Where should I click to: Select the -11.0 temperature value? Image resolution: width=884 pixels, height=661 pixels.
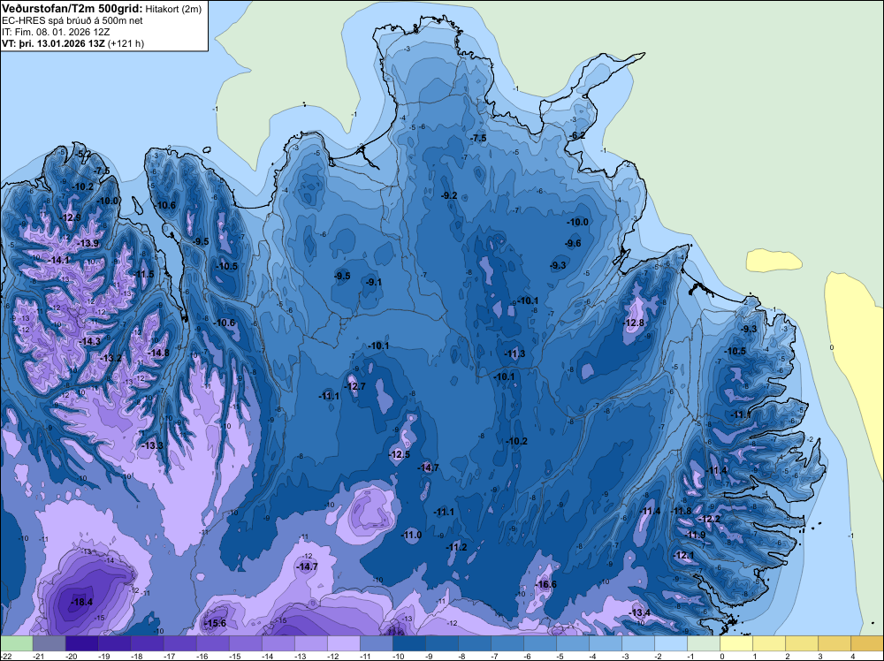[x=411, y=535]
